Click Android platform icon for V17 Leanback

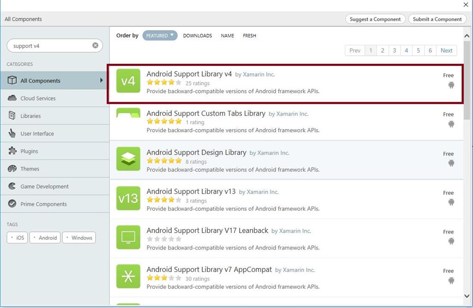(x=451, y=241)
